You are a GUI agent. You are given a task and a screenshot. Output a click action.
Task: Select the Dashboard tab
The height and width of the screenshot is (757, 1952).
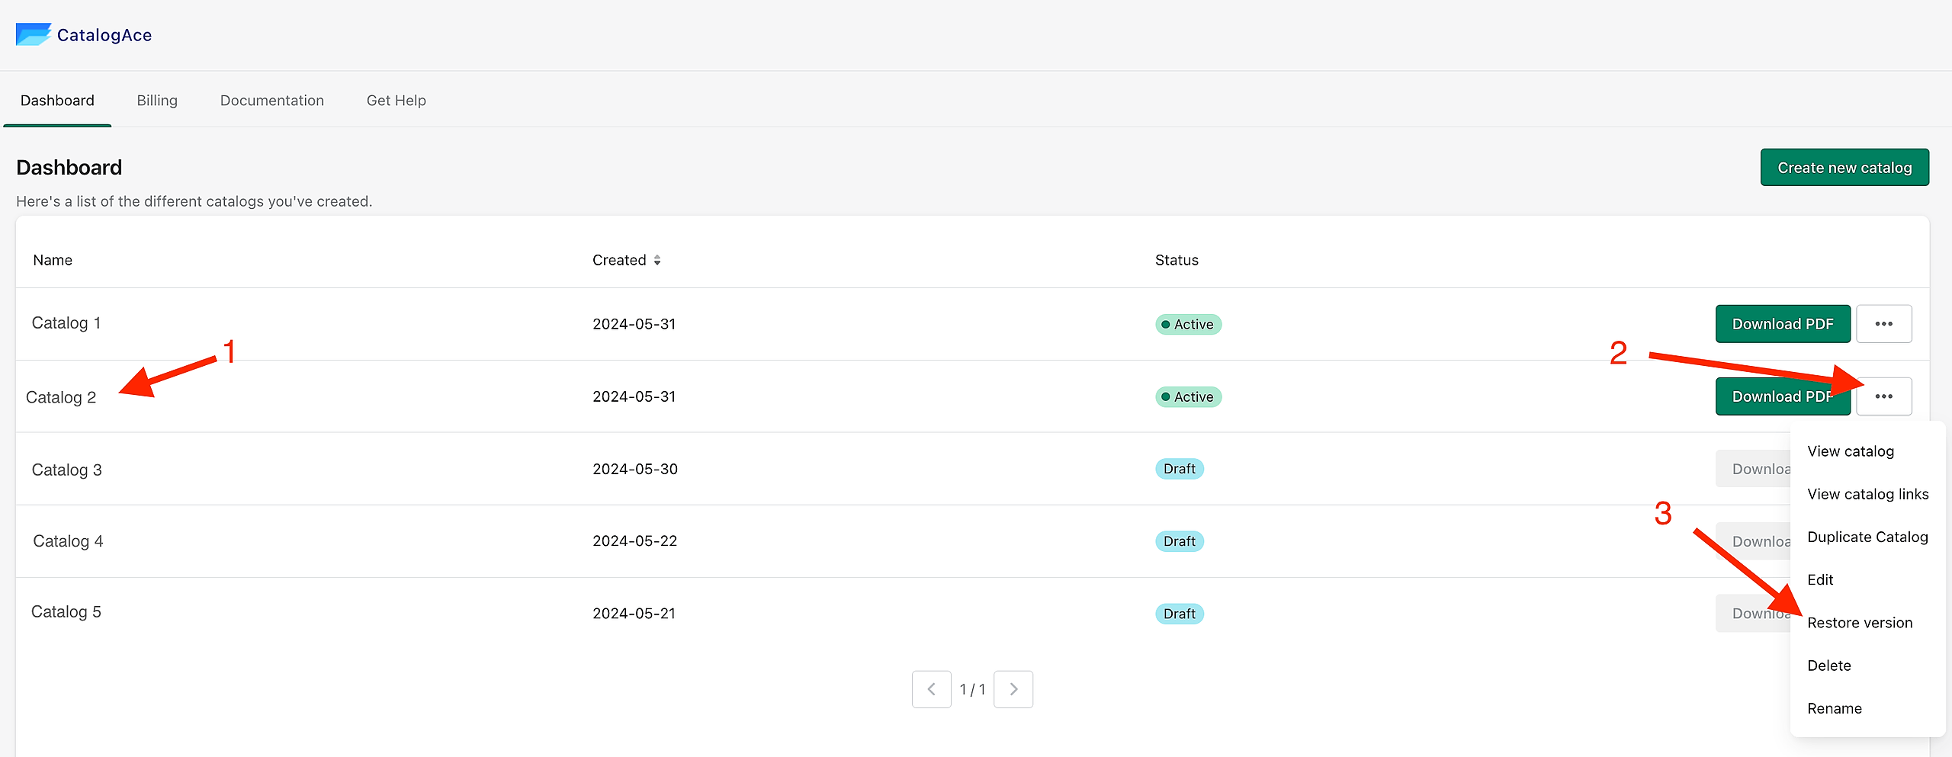click(x=57, y=101)
